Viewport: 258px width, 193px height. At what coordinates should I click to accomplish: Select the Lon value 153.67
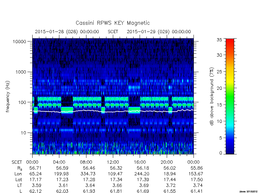pyautogui.click(x=195, y=174)
